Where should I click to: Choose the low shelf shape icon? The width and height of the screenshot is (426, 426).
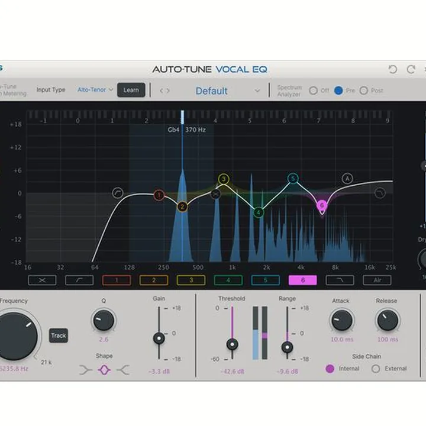click(x=86, y=370)
